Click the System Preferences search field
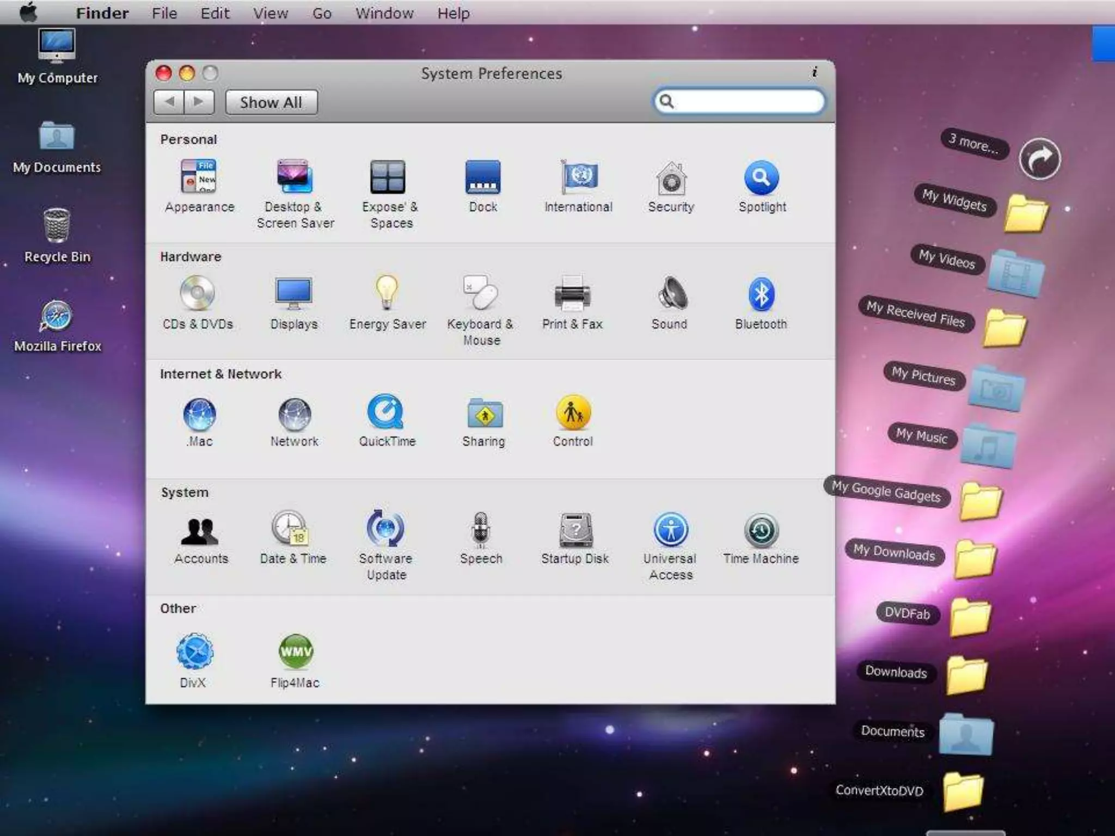 pos(746,101)
